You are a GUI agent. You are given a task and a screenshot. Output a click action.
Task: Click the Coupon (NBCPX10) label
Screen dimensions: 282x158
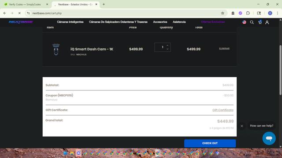pyautogui.click(x=59, y=95)
